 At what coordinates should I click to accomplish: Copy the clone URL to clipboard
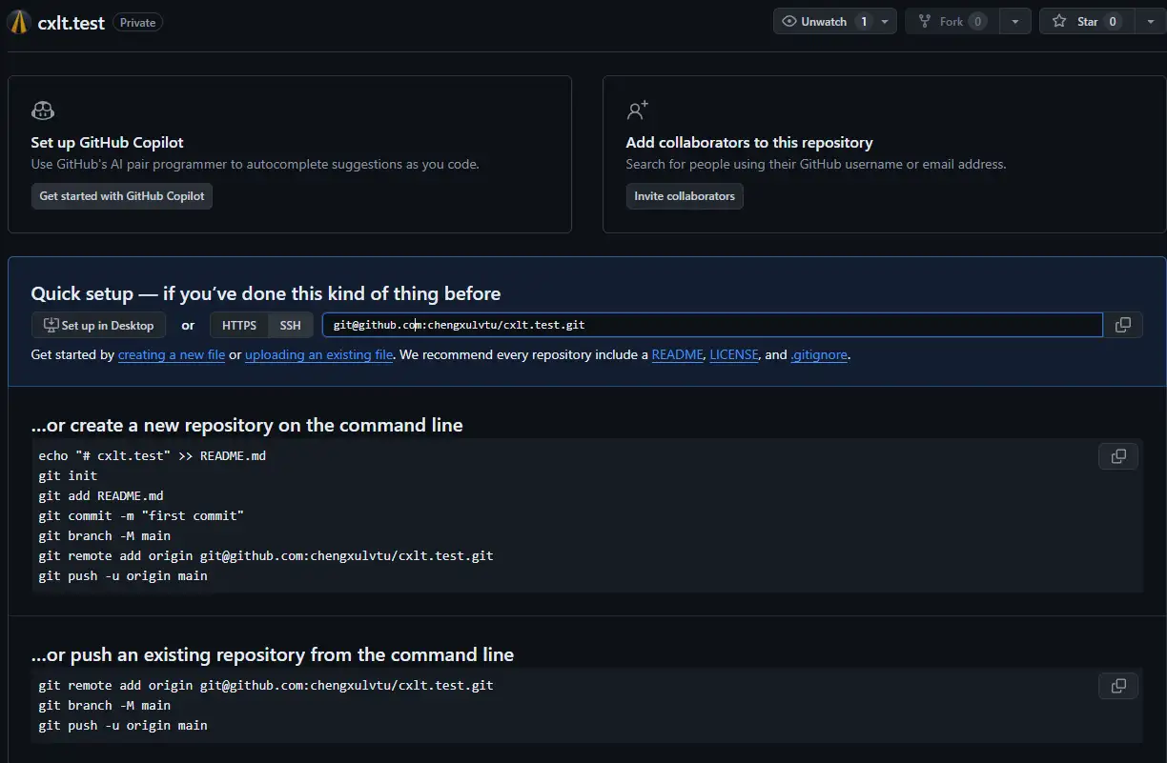point(1123,325)
